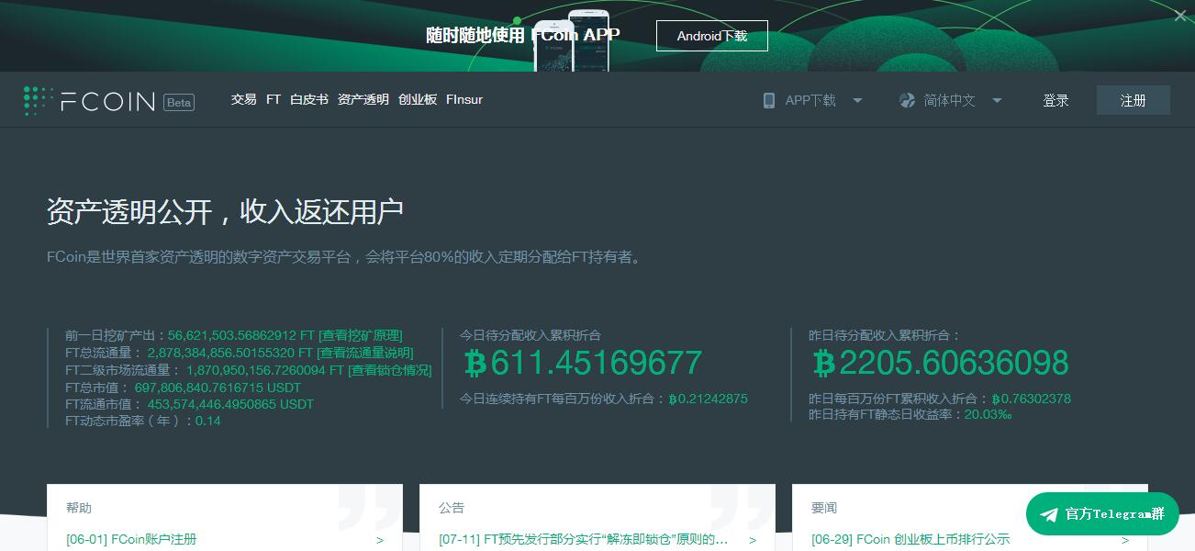The height and width of the screenshot is (551, 1195).
Task: Click the 登录 link
Action: tap(1055, 100)
